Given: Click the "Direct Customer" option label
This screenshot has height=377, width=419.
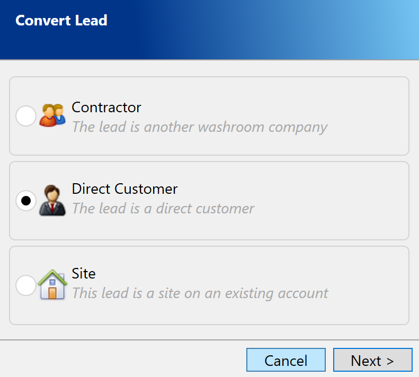Looking at the screenshot, I should pyautogui.click(x=124, y=189).
